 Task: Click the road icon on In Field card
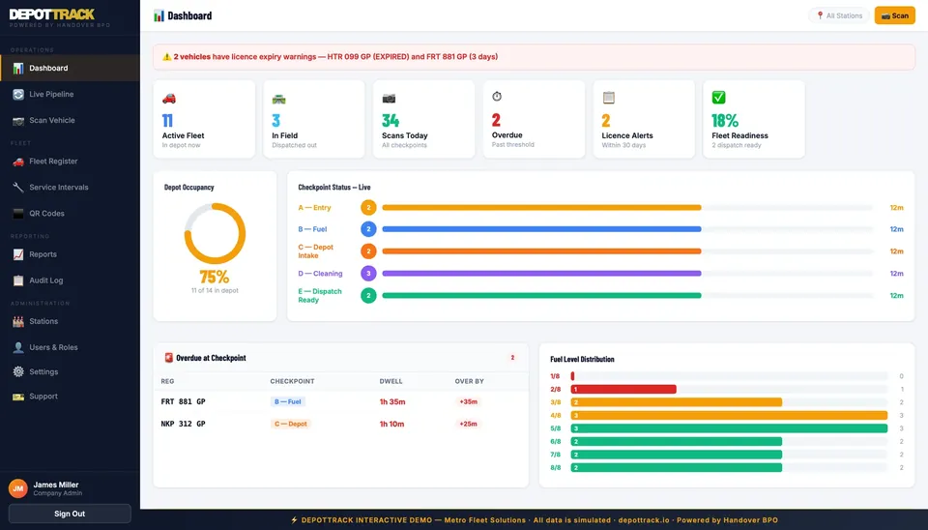[x=278, y=99]
